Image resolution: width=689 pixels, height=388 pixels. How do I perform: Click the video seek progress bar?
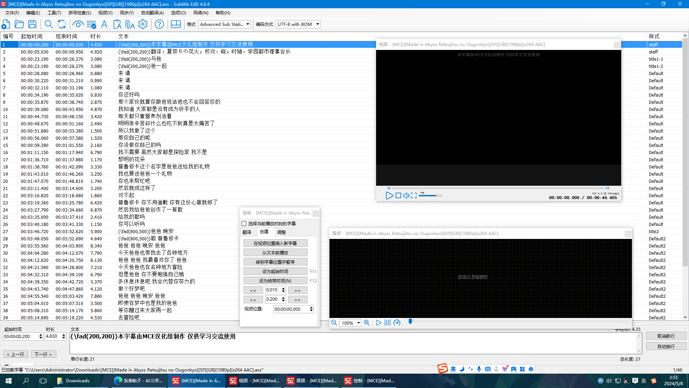click(x=498, y=188)
